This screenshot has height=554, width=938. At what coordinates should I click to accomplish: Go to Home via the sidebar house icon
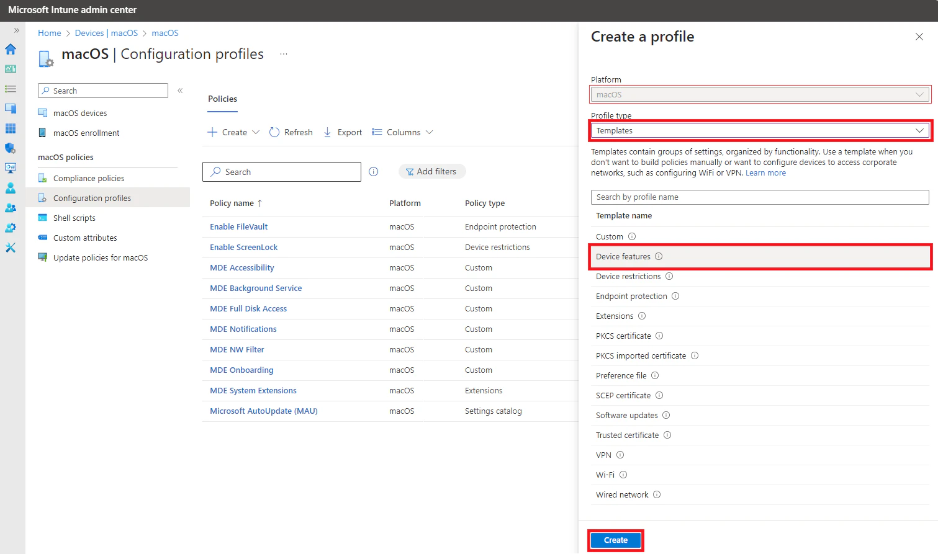11,49
